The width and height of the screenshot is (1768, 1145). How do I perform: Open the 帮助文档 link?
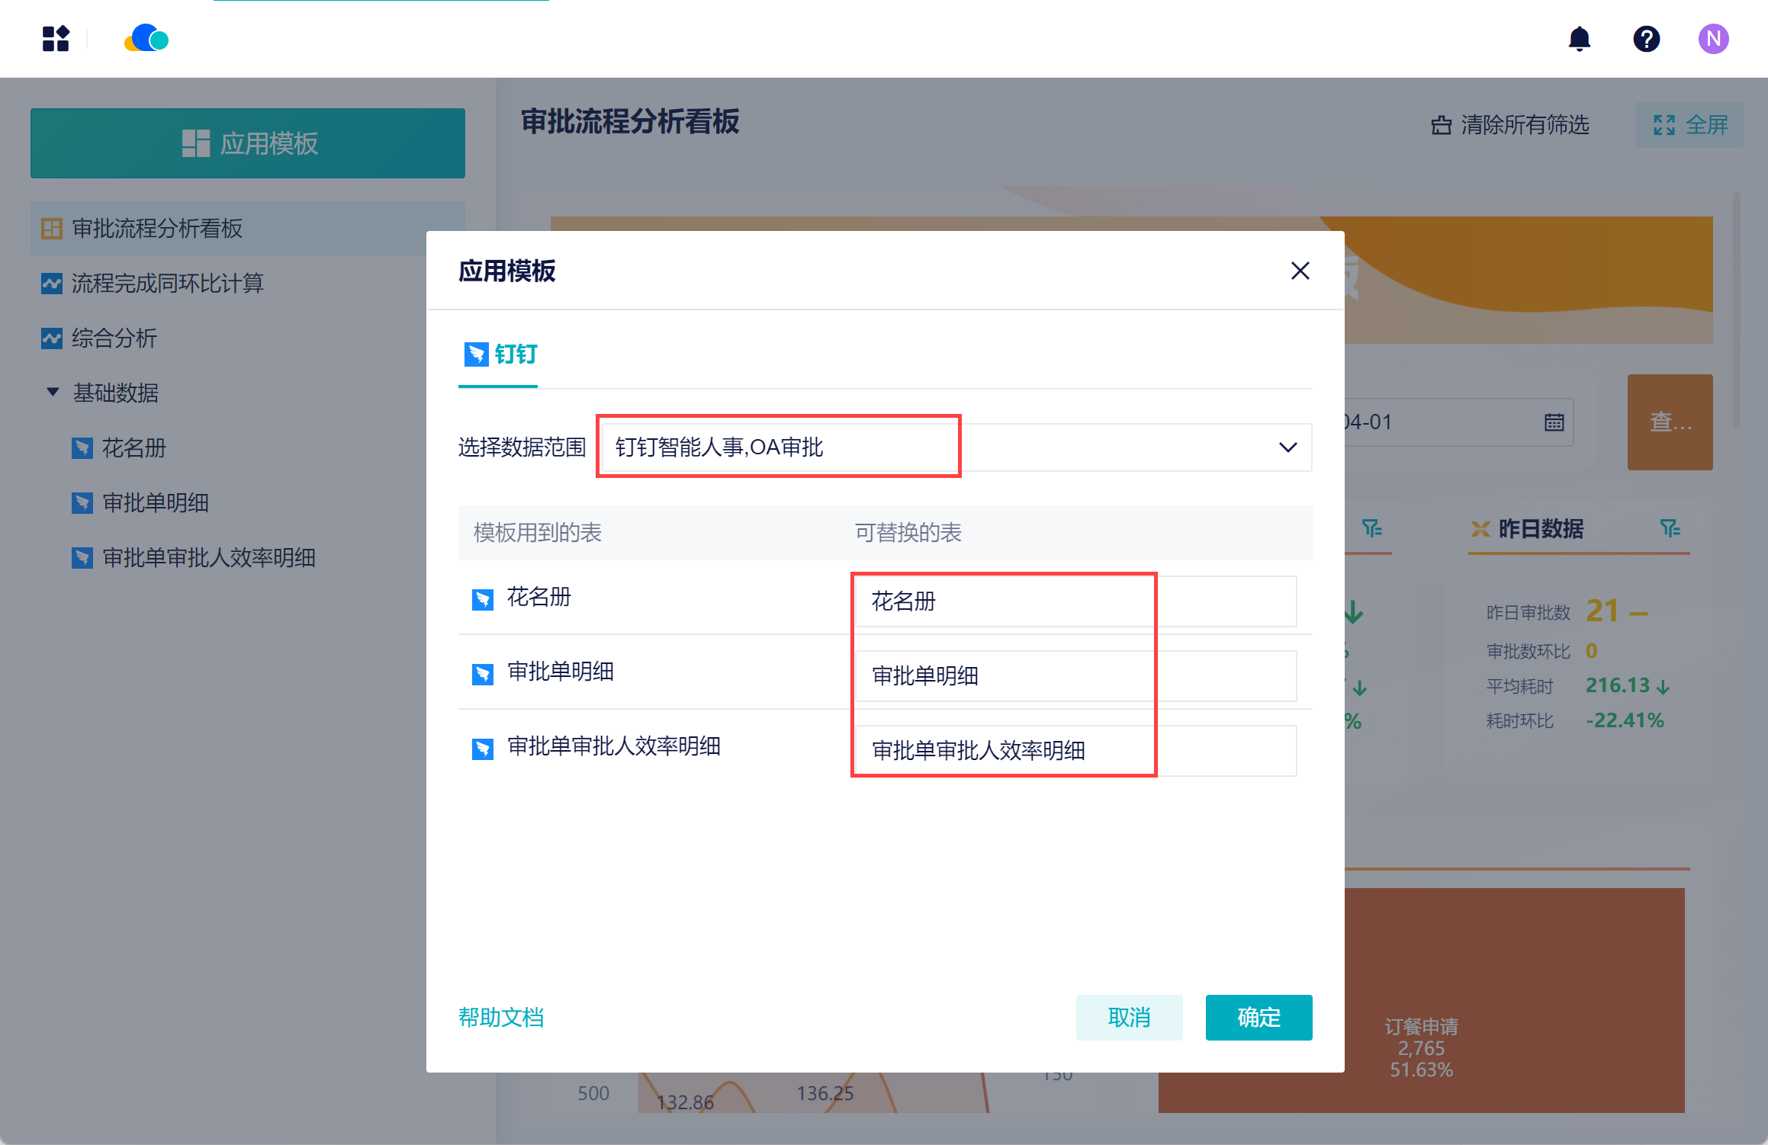coord(500,1017)
